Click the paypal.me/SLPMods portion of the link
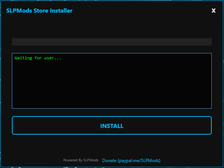 pos(139,160)
